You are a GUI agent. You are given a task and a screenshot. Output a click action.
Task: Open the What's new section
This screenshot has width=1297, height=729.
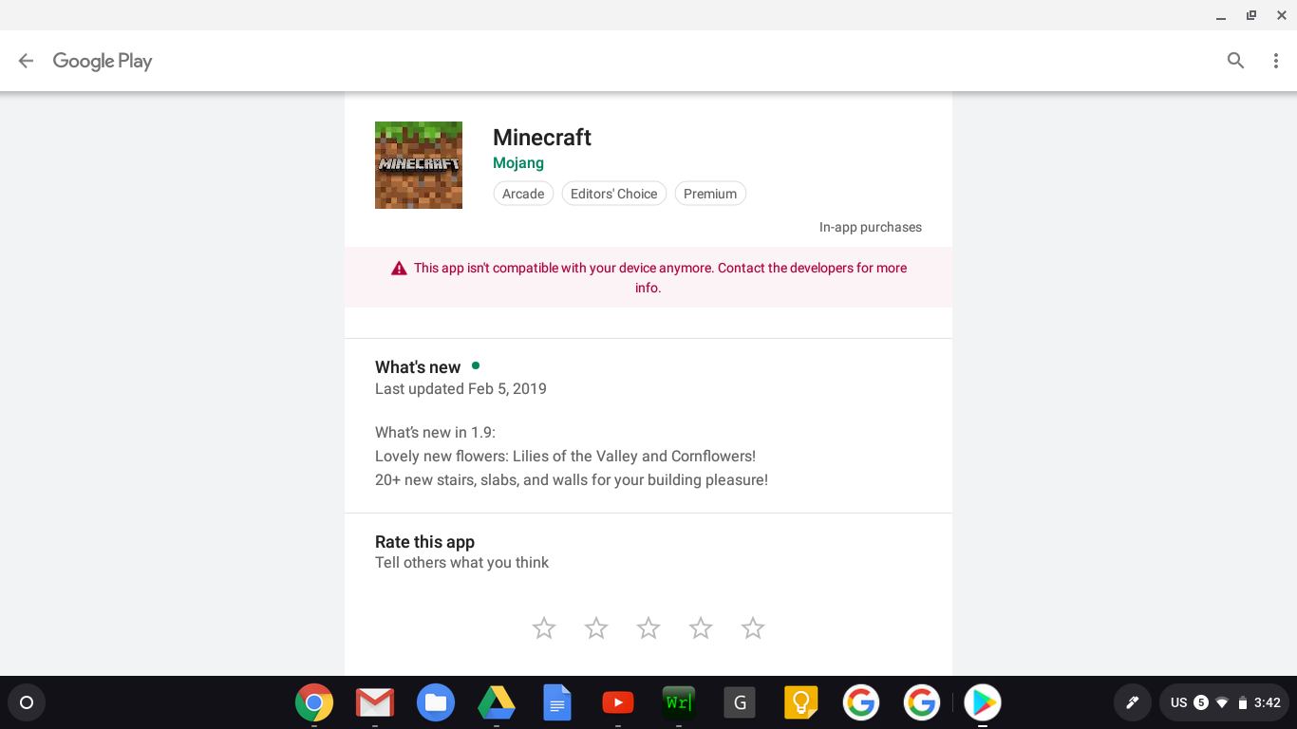[x=418, y=367]
